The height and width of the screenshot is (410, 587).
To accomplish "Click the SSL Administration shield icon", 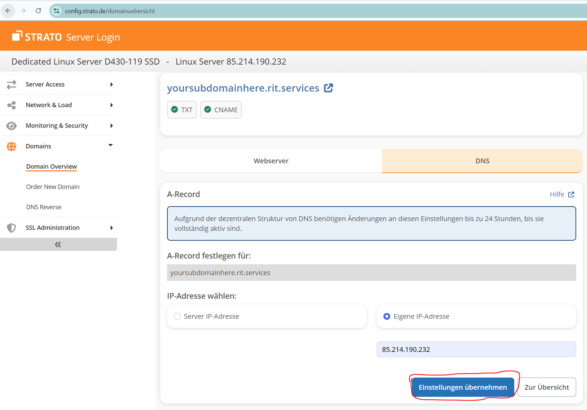I will click(x=11, y=228).
